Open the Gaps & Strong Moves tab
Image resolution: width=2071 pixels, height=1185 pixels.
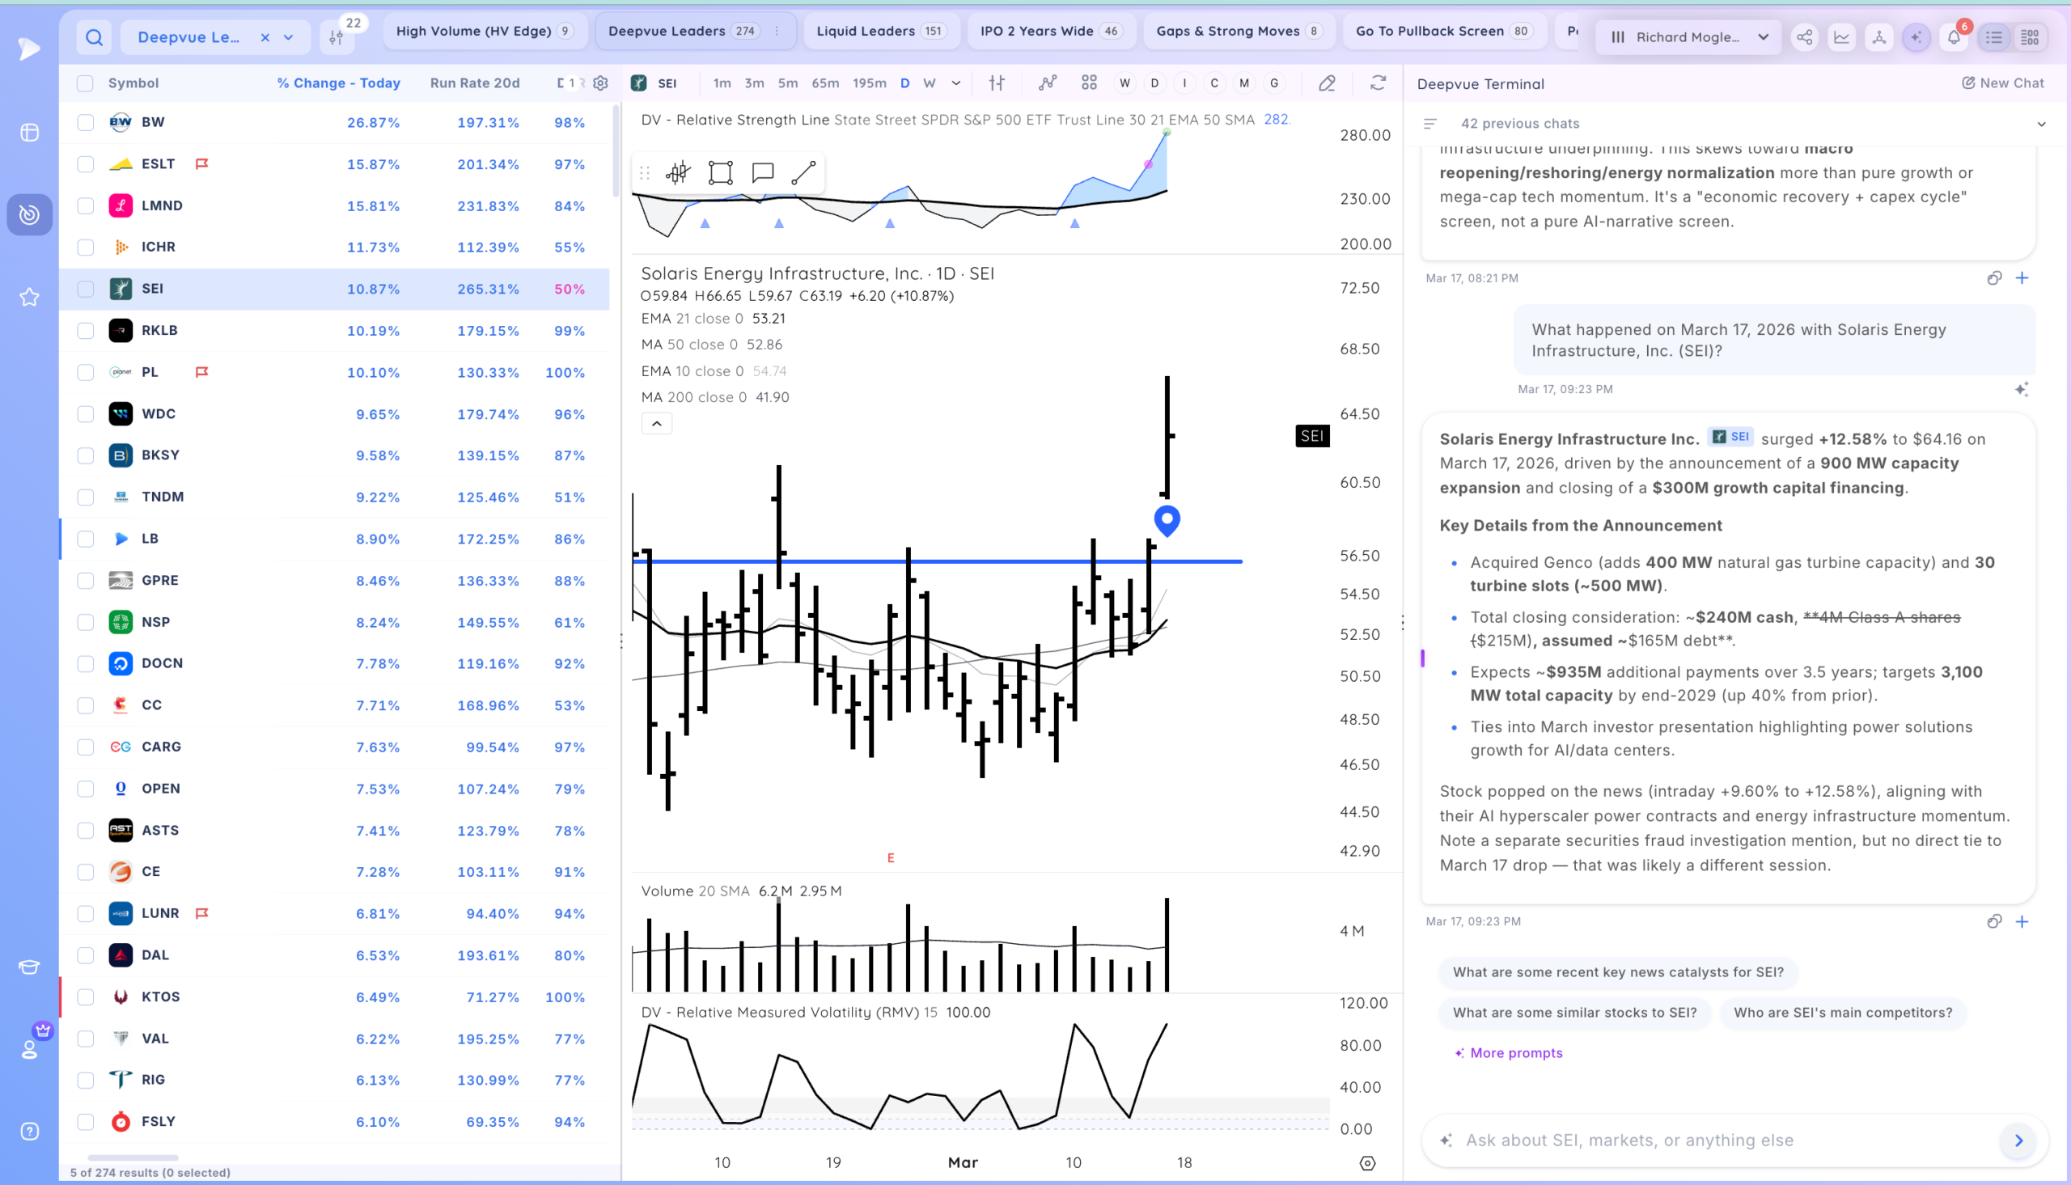(1240, 31)
